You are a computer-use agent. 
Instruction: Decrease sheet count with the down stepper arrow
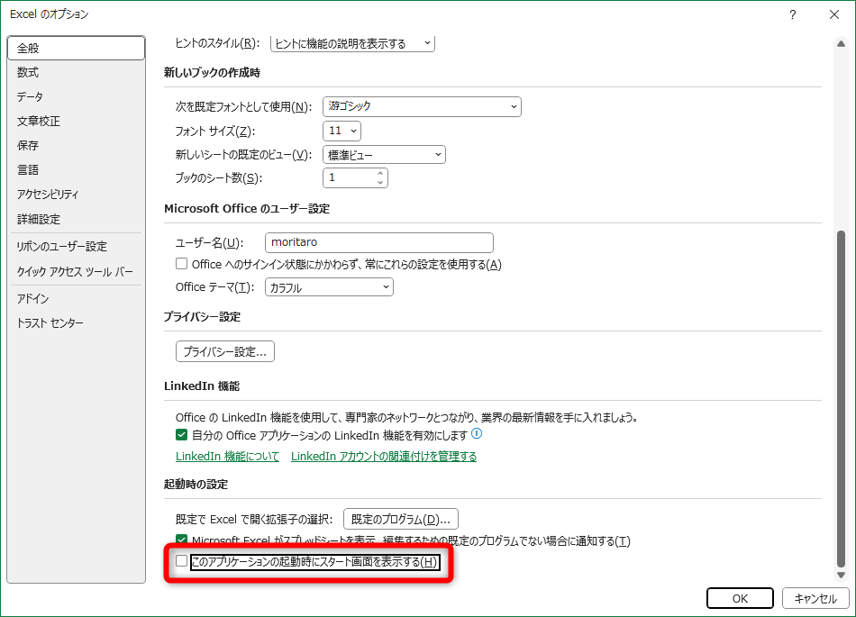[x=381, y=181]
